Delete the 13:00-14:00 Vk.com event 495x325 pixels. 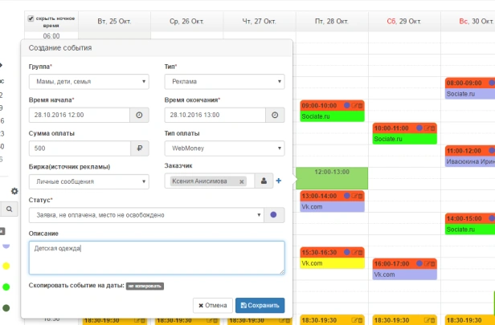(360, 196)
